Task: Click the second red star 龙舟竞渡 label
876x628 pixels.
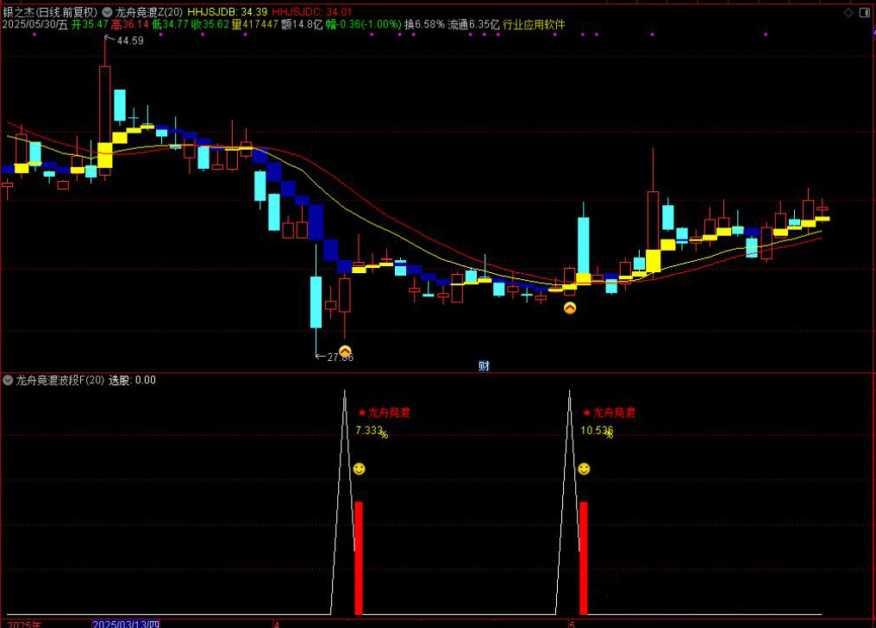Action: click(609, 413)
